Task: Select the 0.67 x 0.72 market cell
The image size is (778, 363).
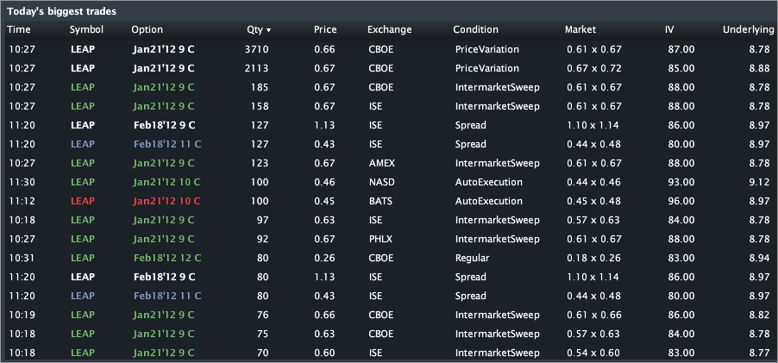Action: point(594,68)
